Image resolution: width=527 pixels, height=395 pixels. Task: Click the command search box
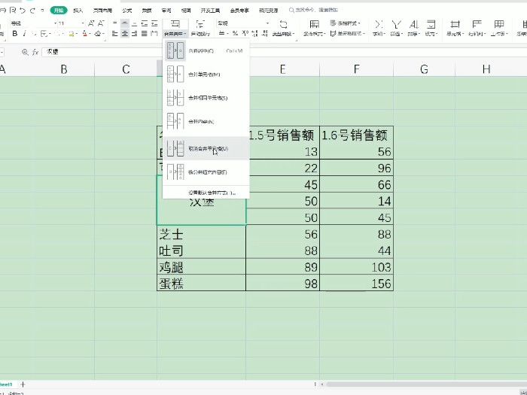[x=314, y=11]
